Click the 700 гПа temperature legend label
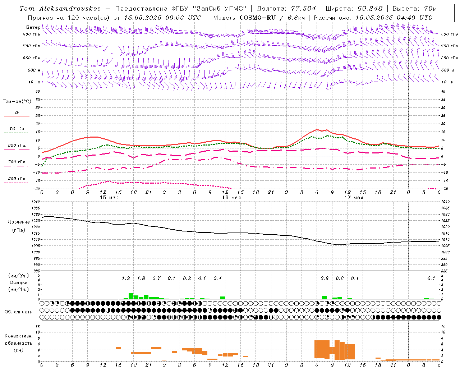Screen dimensions: 460x368 coord(17,162)
